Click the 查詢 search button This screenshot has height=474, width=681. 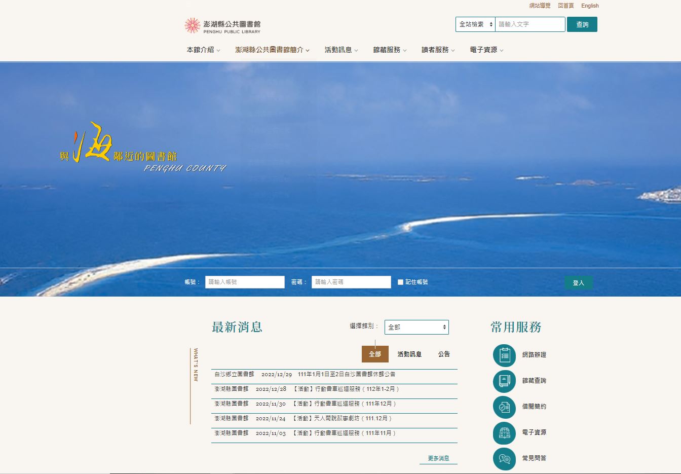click(x=582, y=24)
